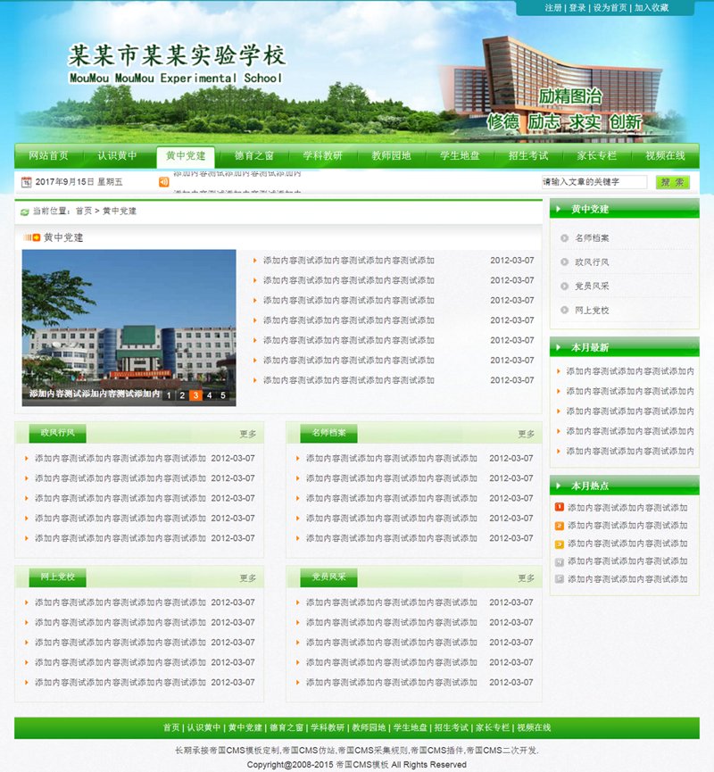
Task: Click the round bullet icon beside 名师档案
Action: pos(564,237)
